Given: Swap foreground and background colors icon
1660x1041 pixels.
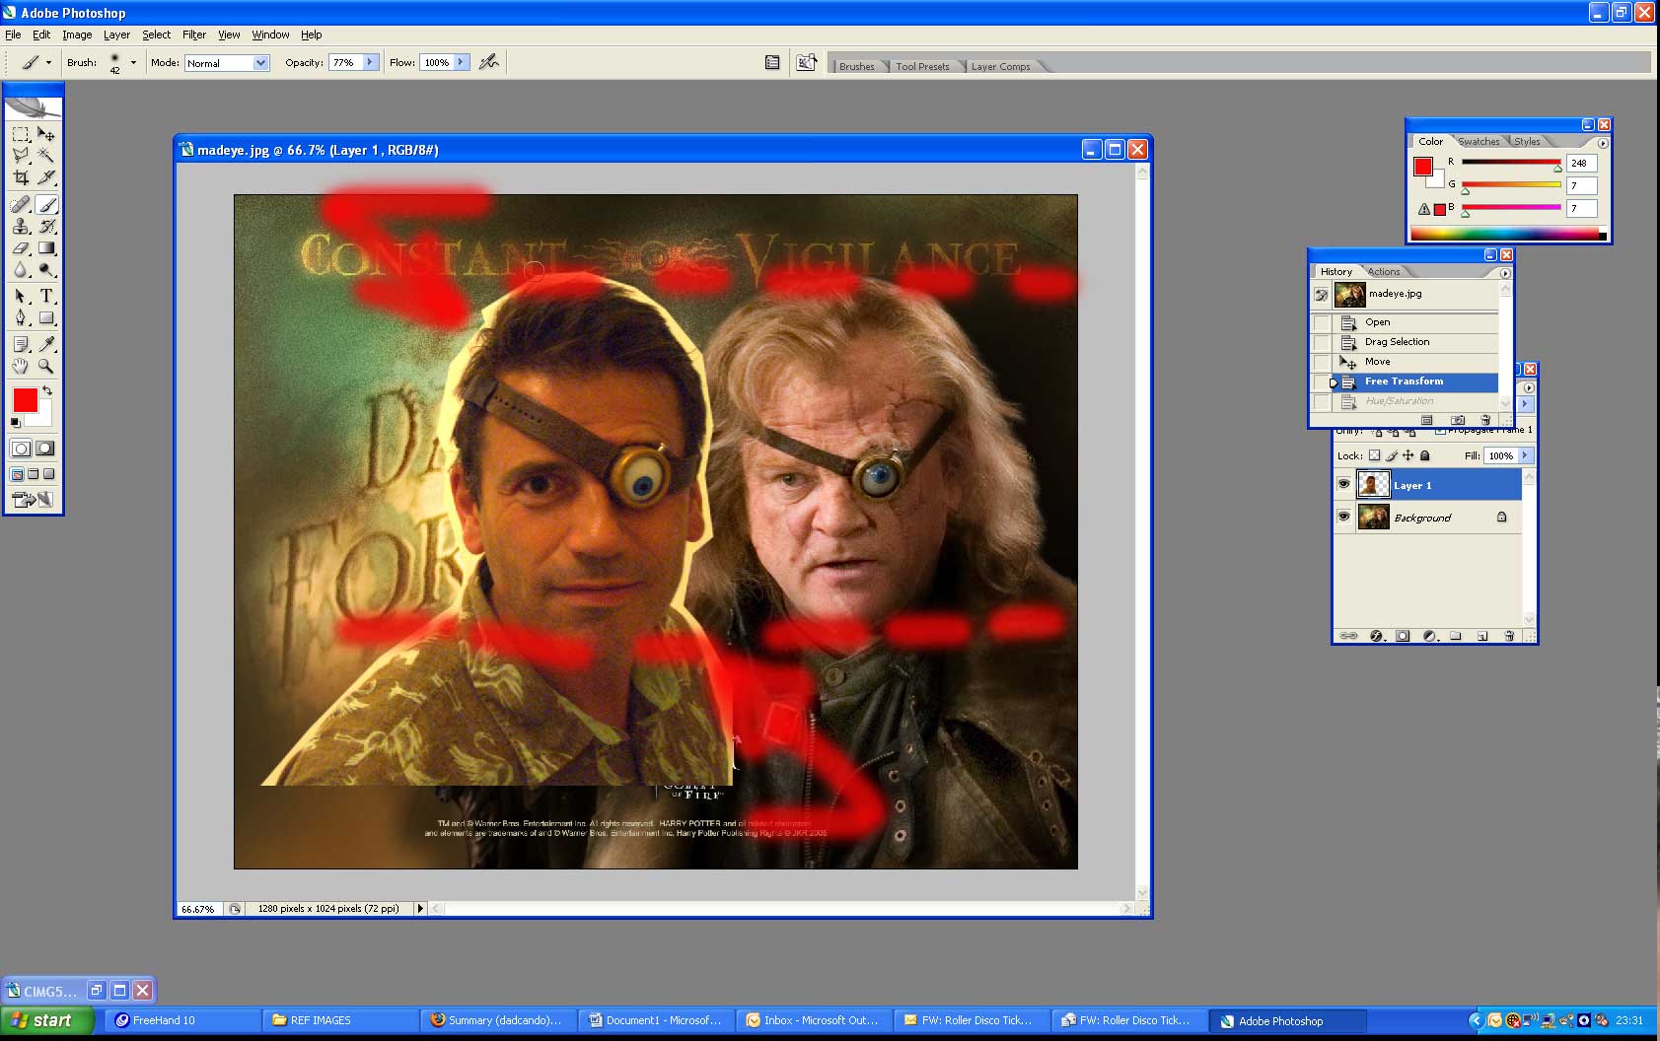Looking at the screenshot, I should [47, 391].
